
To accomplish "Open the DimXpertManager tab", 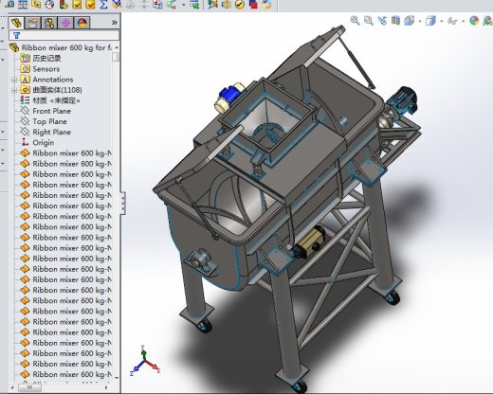I will (65, 23).
